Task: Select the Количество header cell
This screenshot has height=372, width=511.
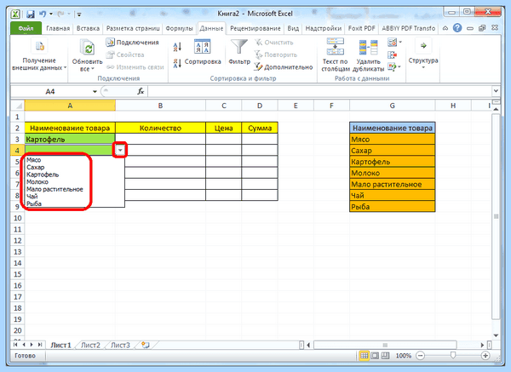Action: pos(160,128)
